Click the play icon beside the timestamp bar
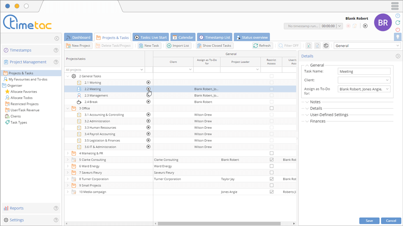 365,26
